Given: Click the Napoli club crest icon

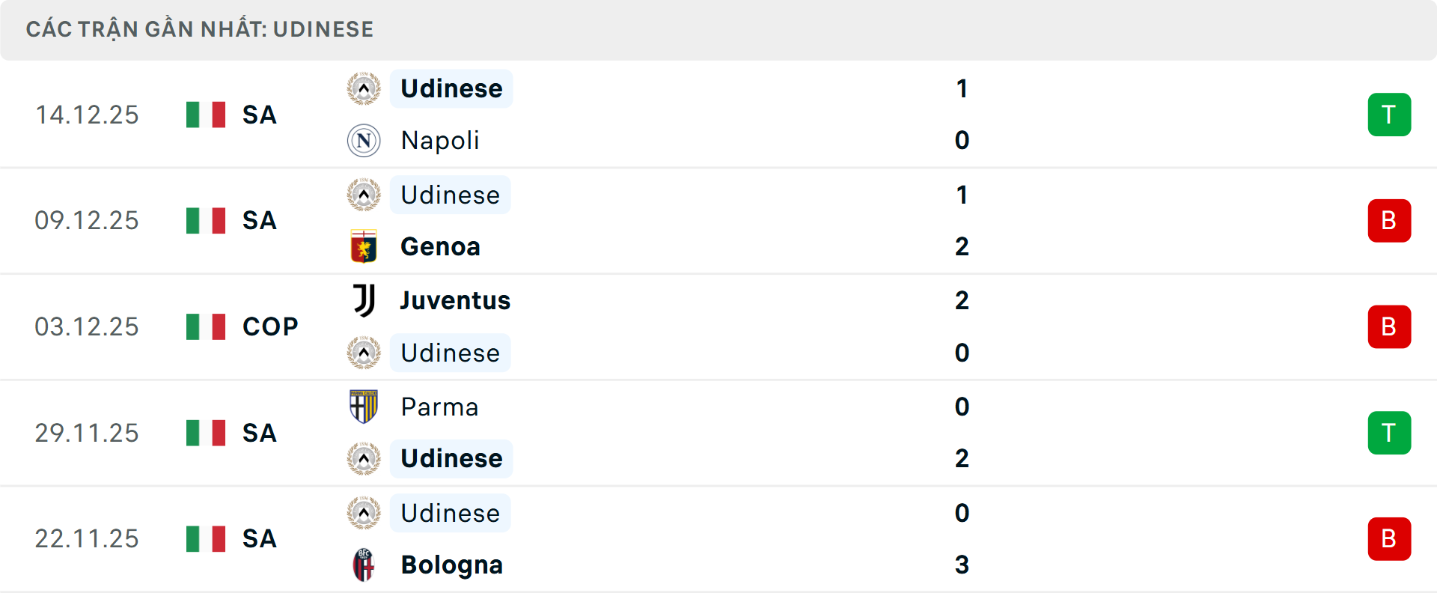Looking at the screenshot, I should [x=364, y=141].
